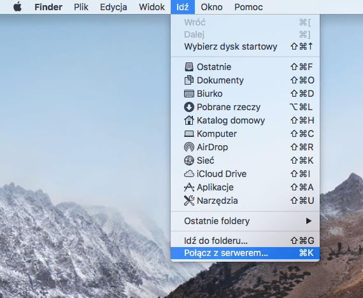Click the AirDrop radar icon
Screen dimensions: 363x298
(x=189, y=147)
